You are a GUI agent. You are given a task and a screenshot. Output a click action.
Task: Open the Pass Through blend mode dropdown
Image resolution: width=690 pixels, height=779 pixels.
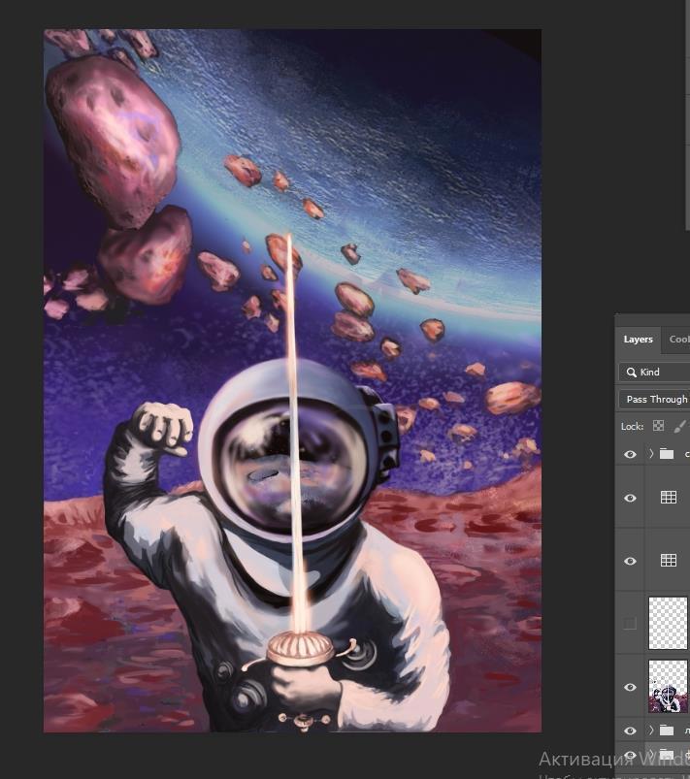click(655, 399)
